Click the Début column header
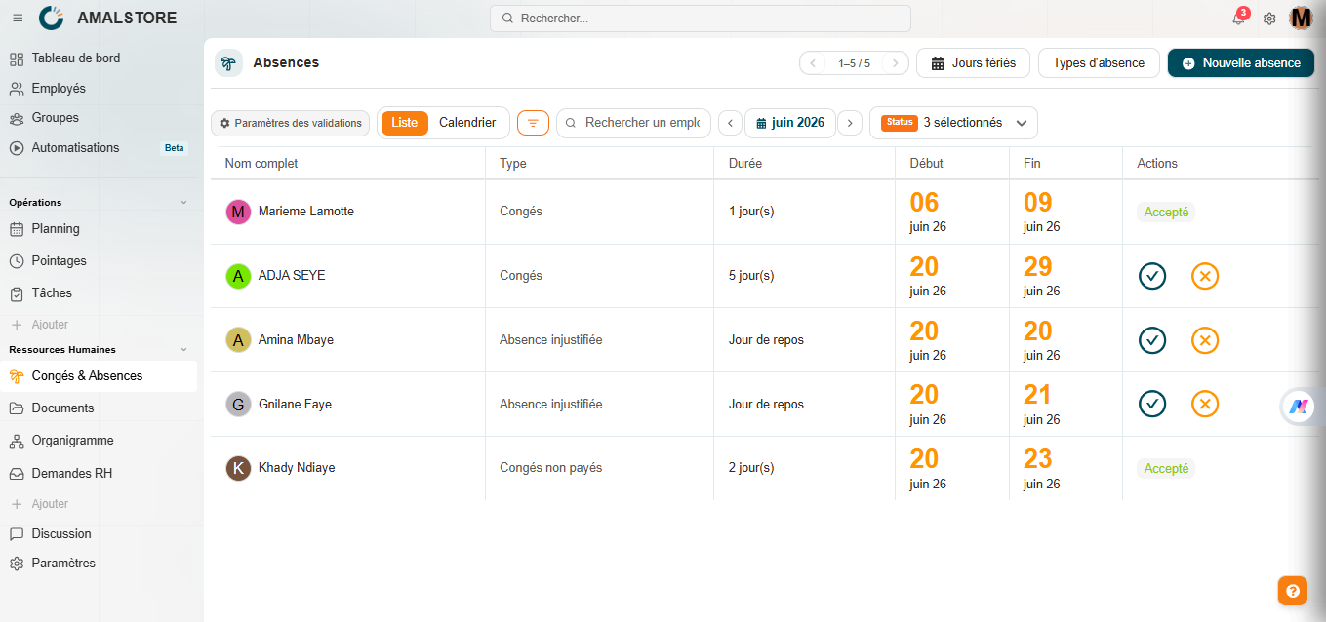This screenshot has width=1326, height=622. click(x=927, y=164)
